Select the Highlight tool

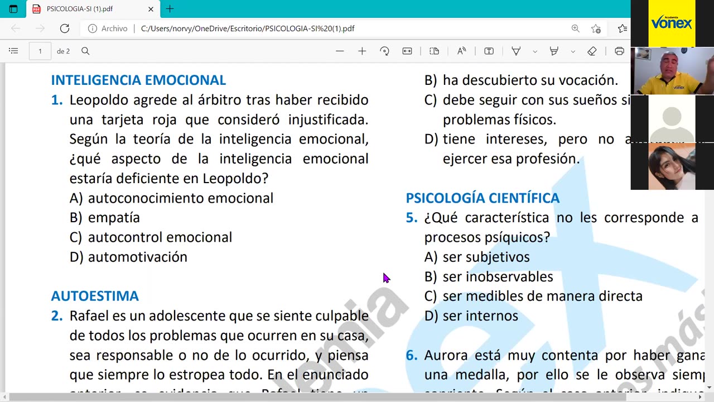click(554, 51)
